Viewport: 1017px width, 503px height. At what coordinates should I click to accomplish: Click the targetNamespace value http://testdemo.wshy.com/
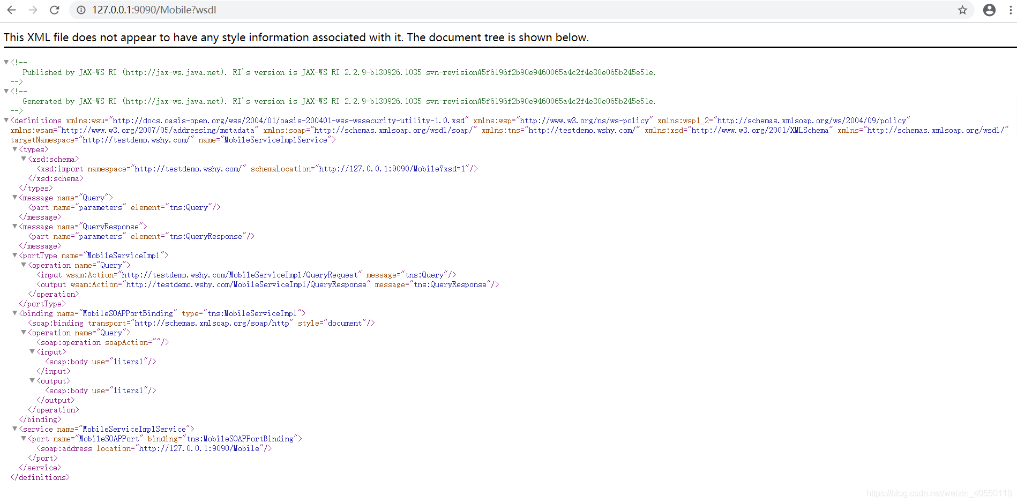coord(136,140)
